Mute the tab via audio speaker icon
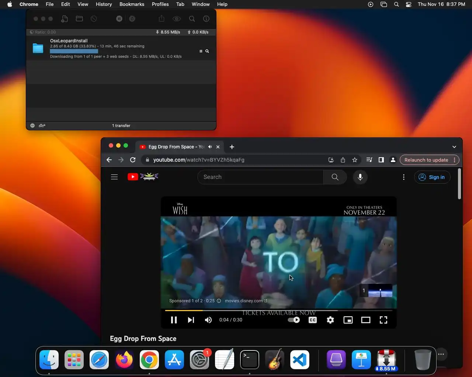 pos(210,147)
